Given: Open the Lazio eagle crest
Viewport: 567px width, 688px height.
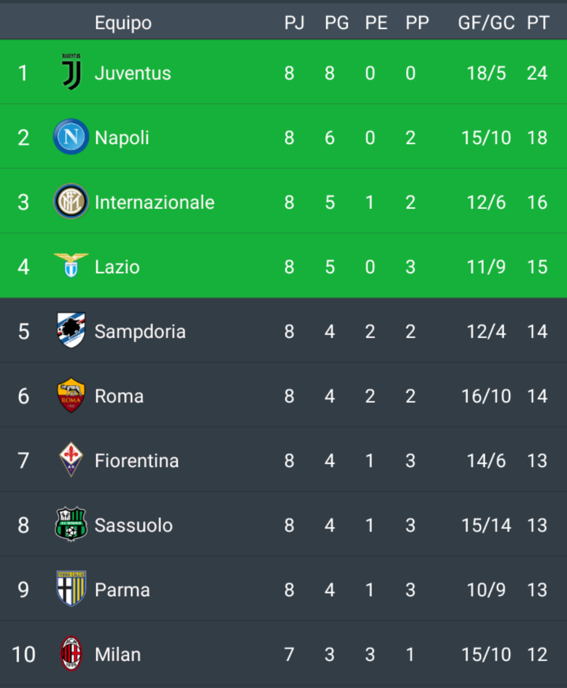Looking at the screenshot, I should 71,266.
